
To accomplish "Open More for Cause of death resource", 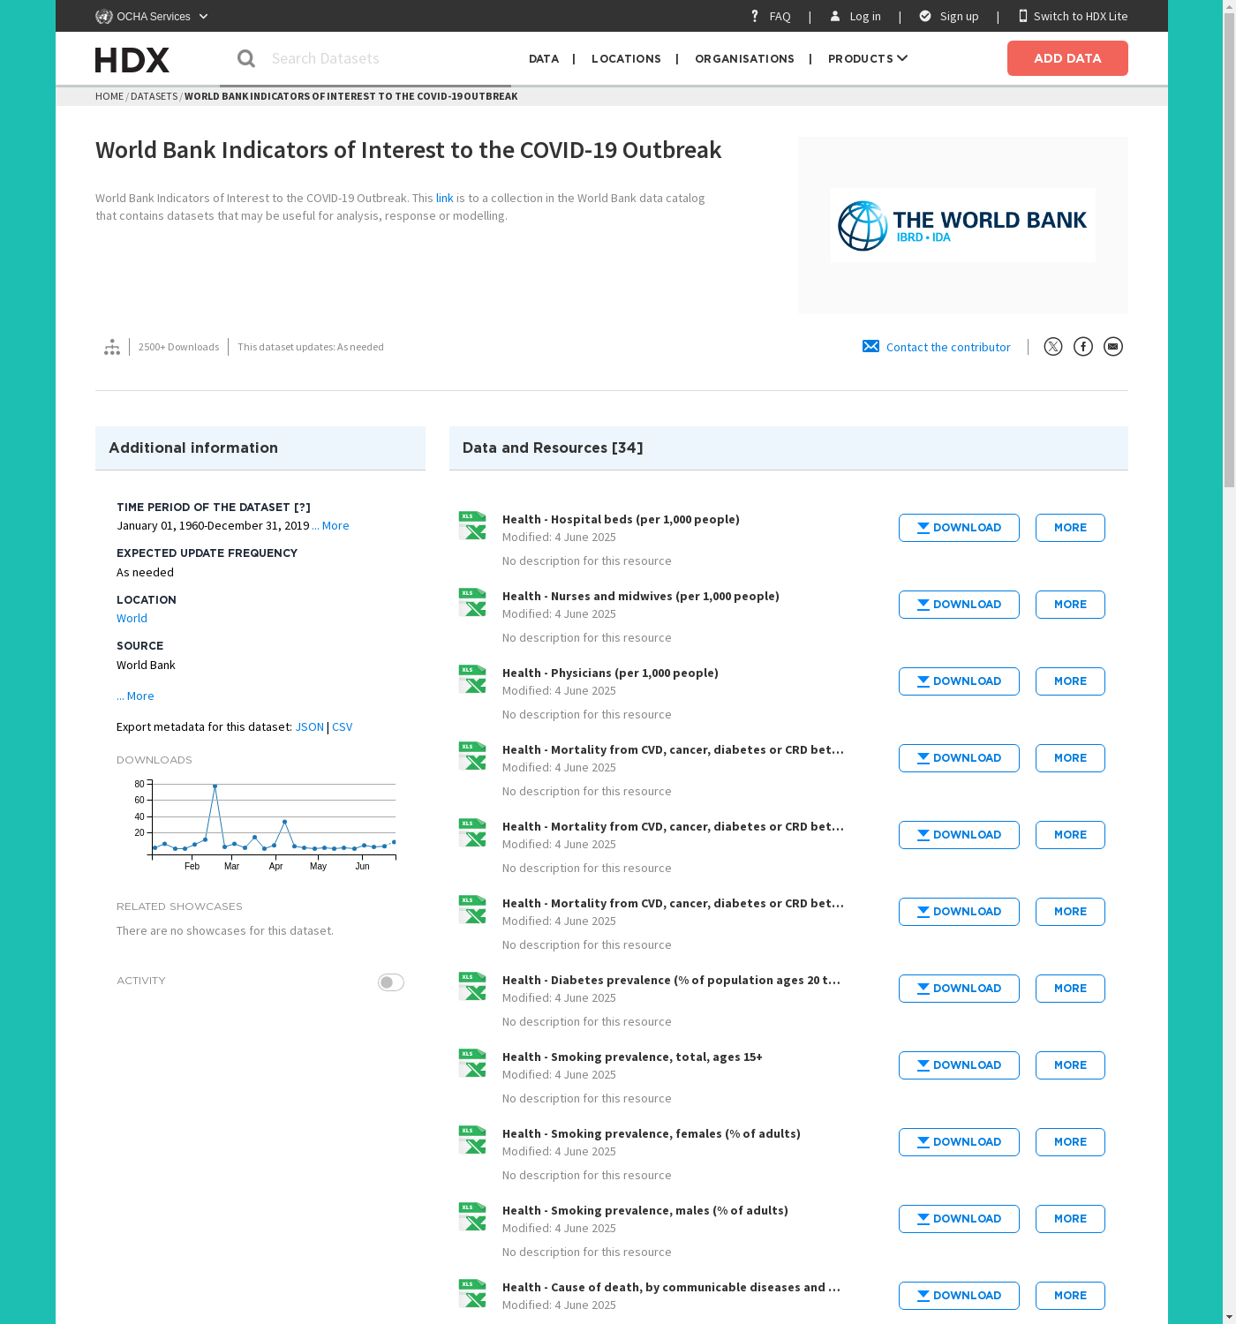I will coord(1070,1296).
